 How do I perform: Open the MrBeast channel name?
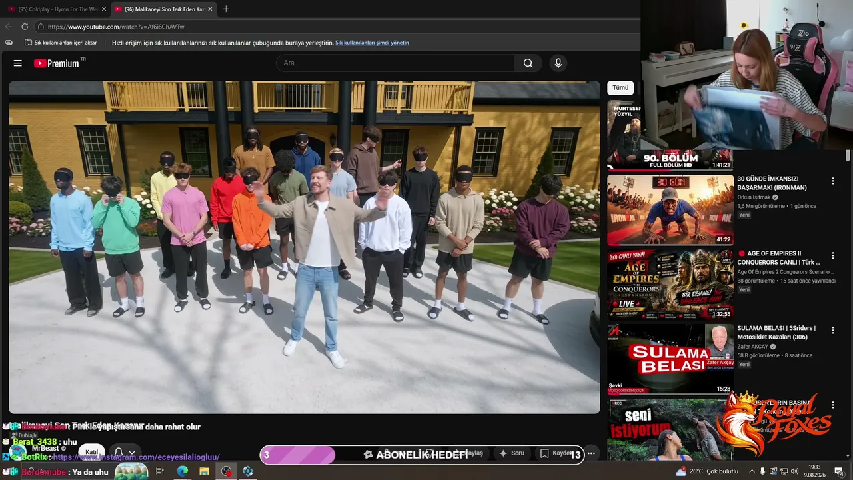tap(45, 449)
